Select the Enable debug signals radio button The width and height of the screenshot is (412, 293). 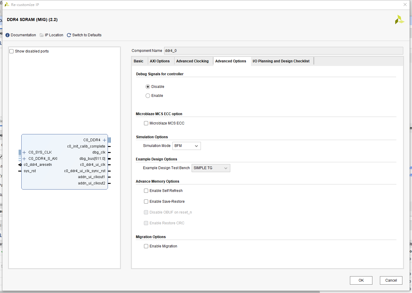click(148, 96)
